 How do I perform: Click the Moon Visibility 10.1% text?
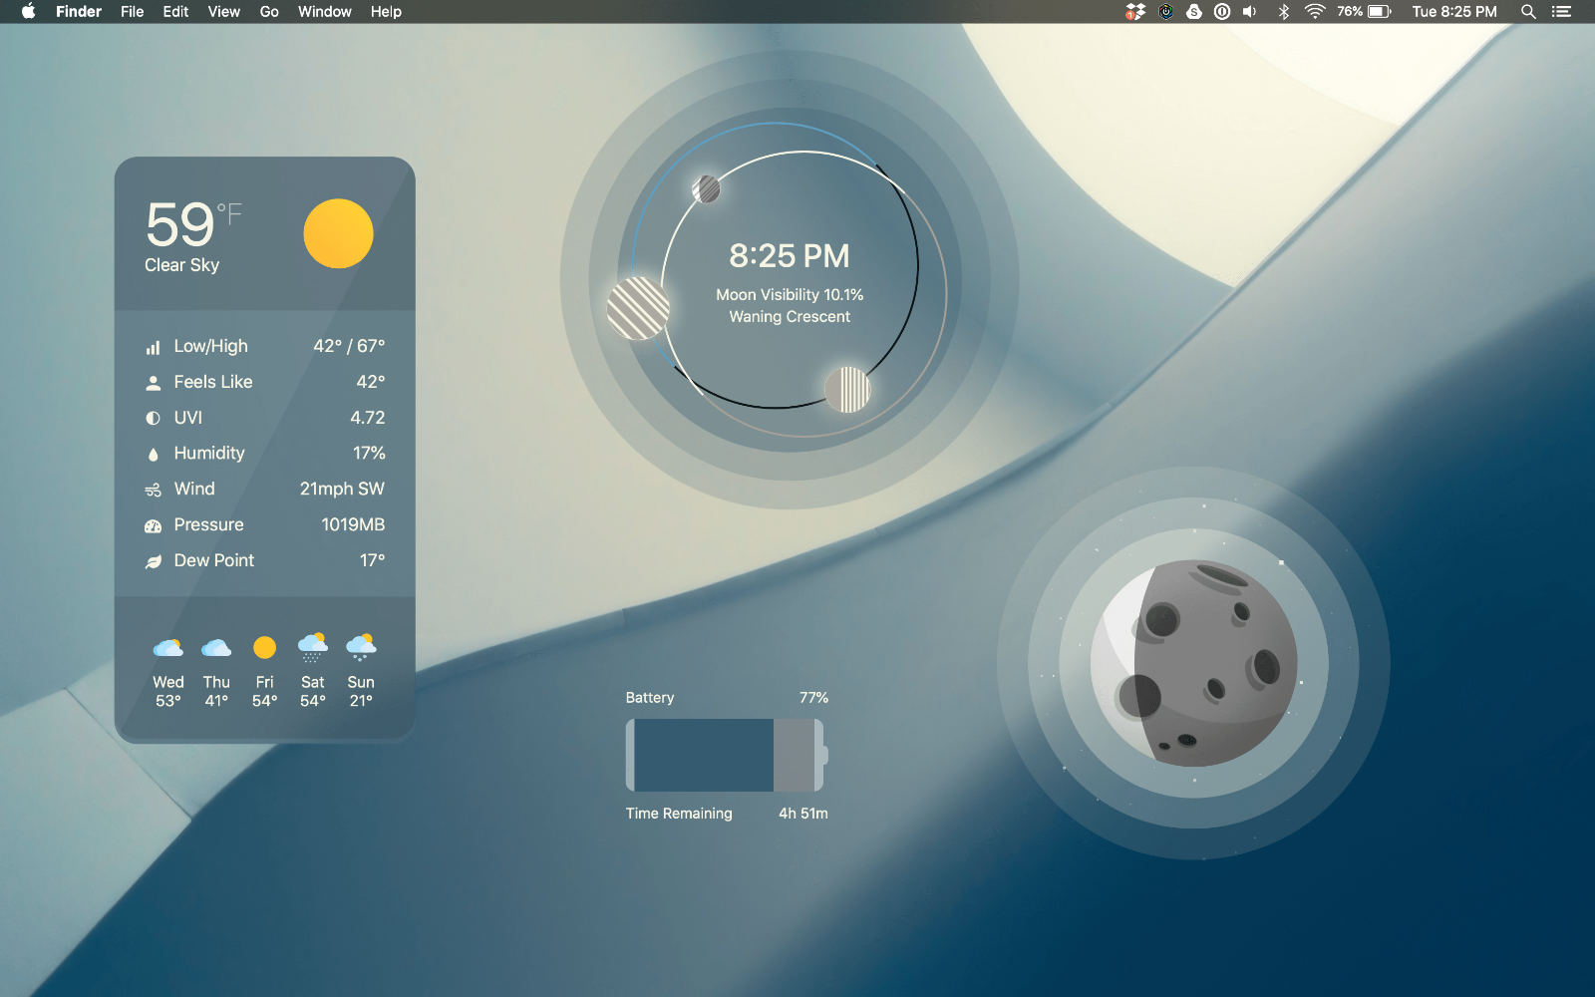[x=790, y=295]
